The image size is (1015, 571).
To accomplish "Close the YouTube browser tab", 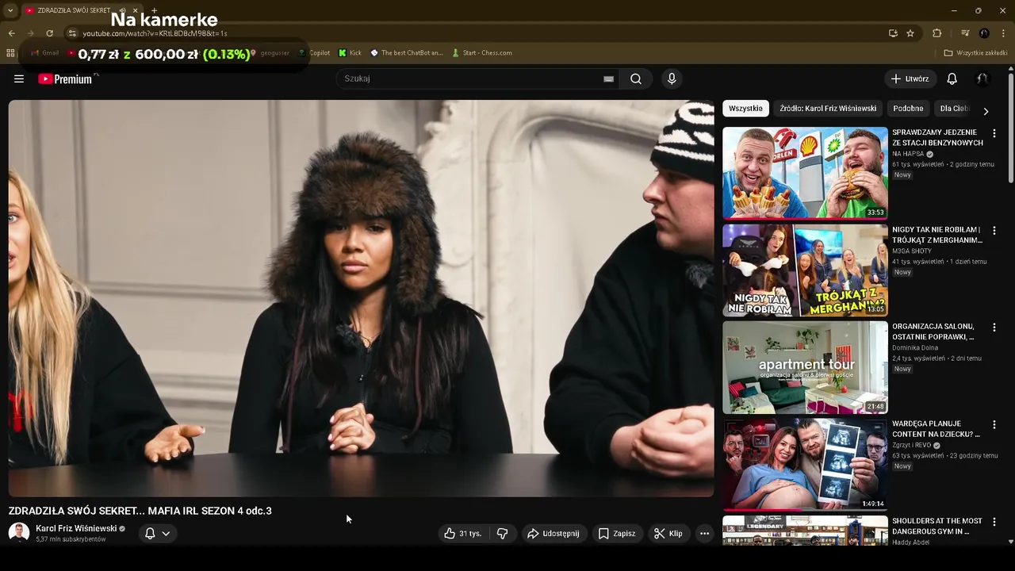I will coord(135,10).
